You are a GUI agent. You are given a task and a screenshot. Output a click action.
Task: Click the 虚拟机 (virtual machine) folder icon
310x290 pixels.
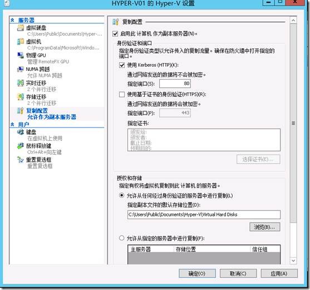tap(21, 42)
